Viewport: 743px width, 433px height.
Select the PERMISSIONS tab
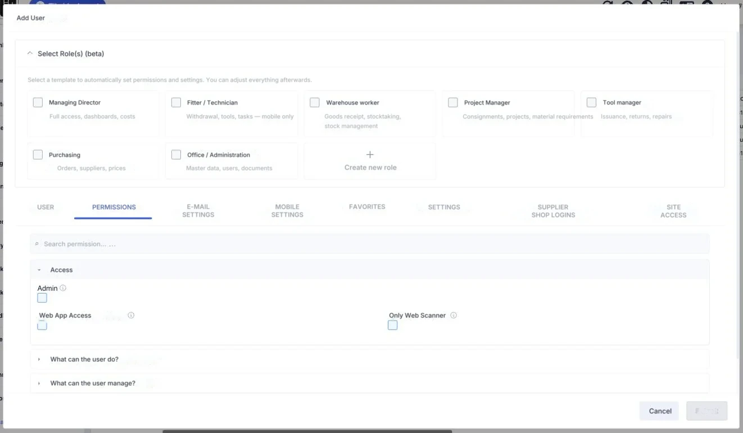tap(114, 207)
